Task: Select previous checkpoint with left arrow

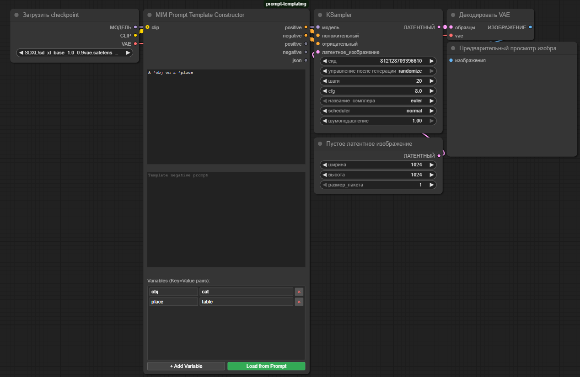Action: [21, 53]
